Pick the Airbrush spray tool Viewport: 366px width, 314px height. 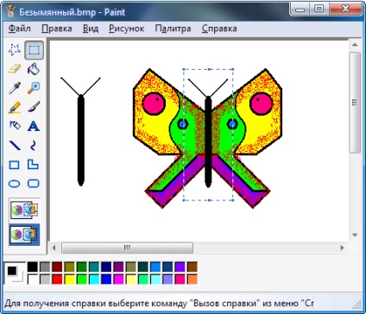click(15, 126)
